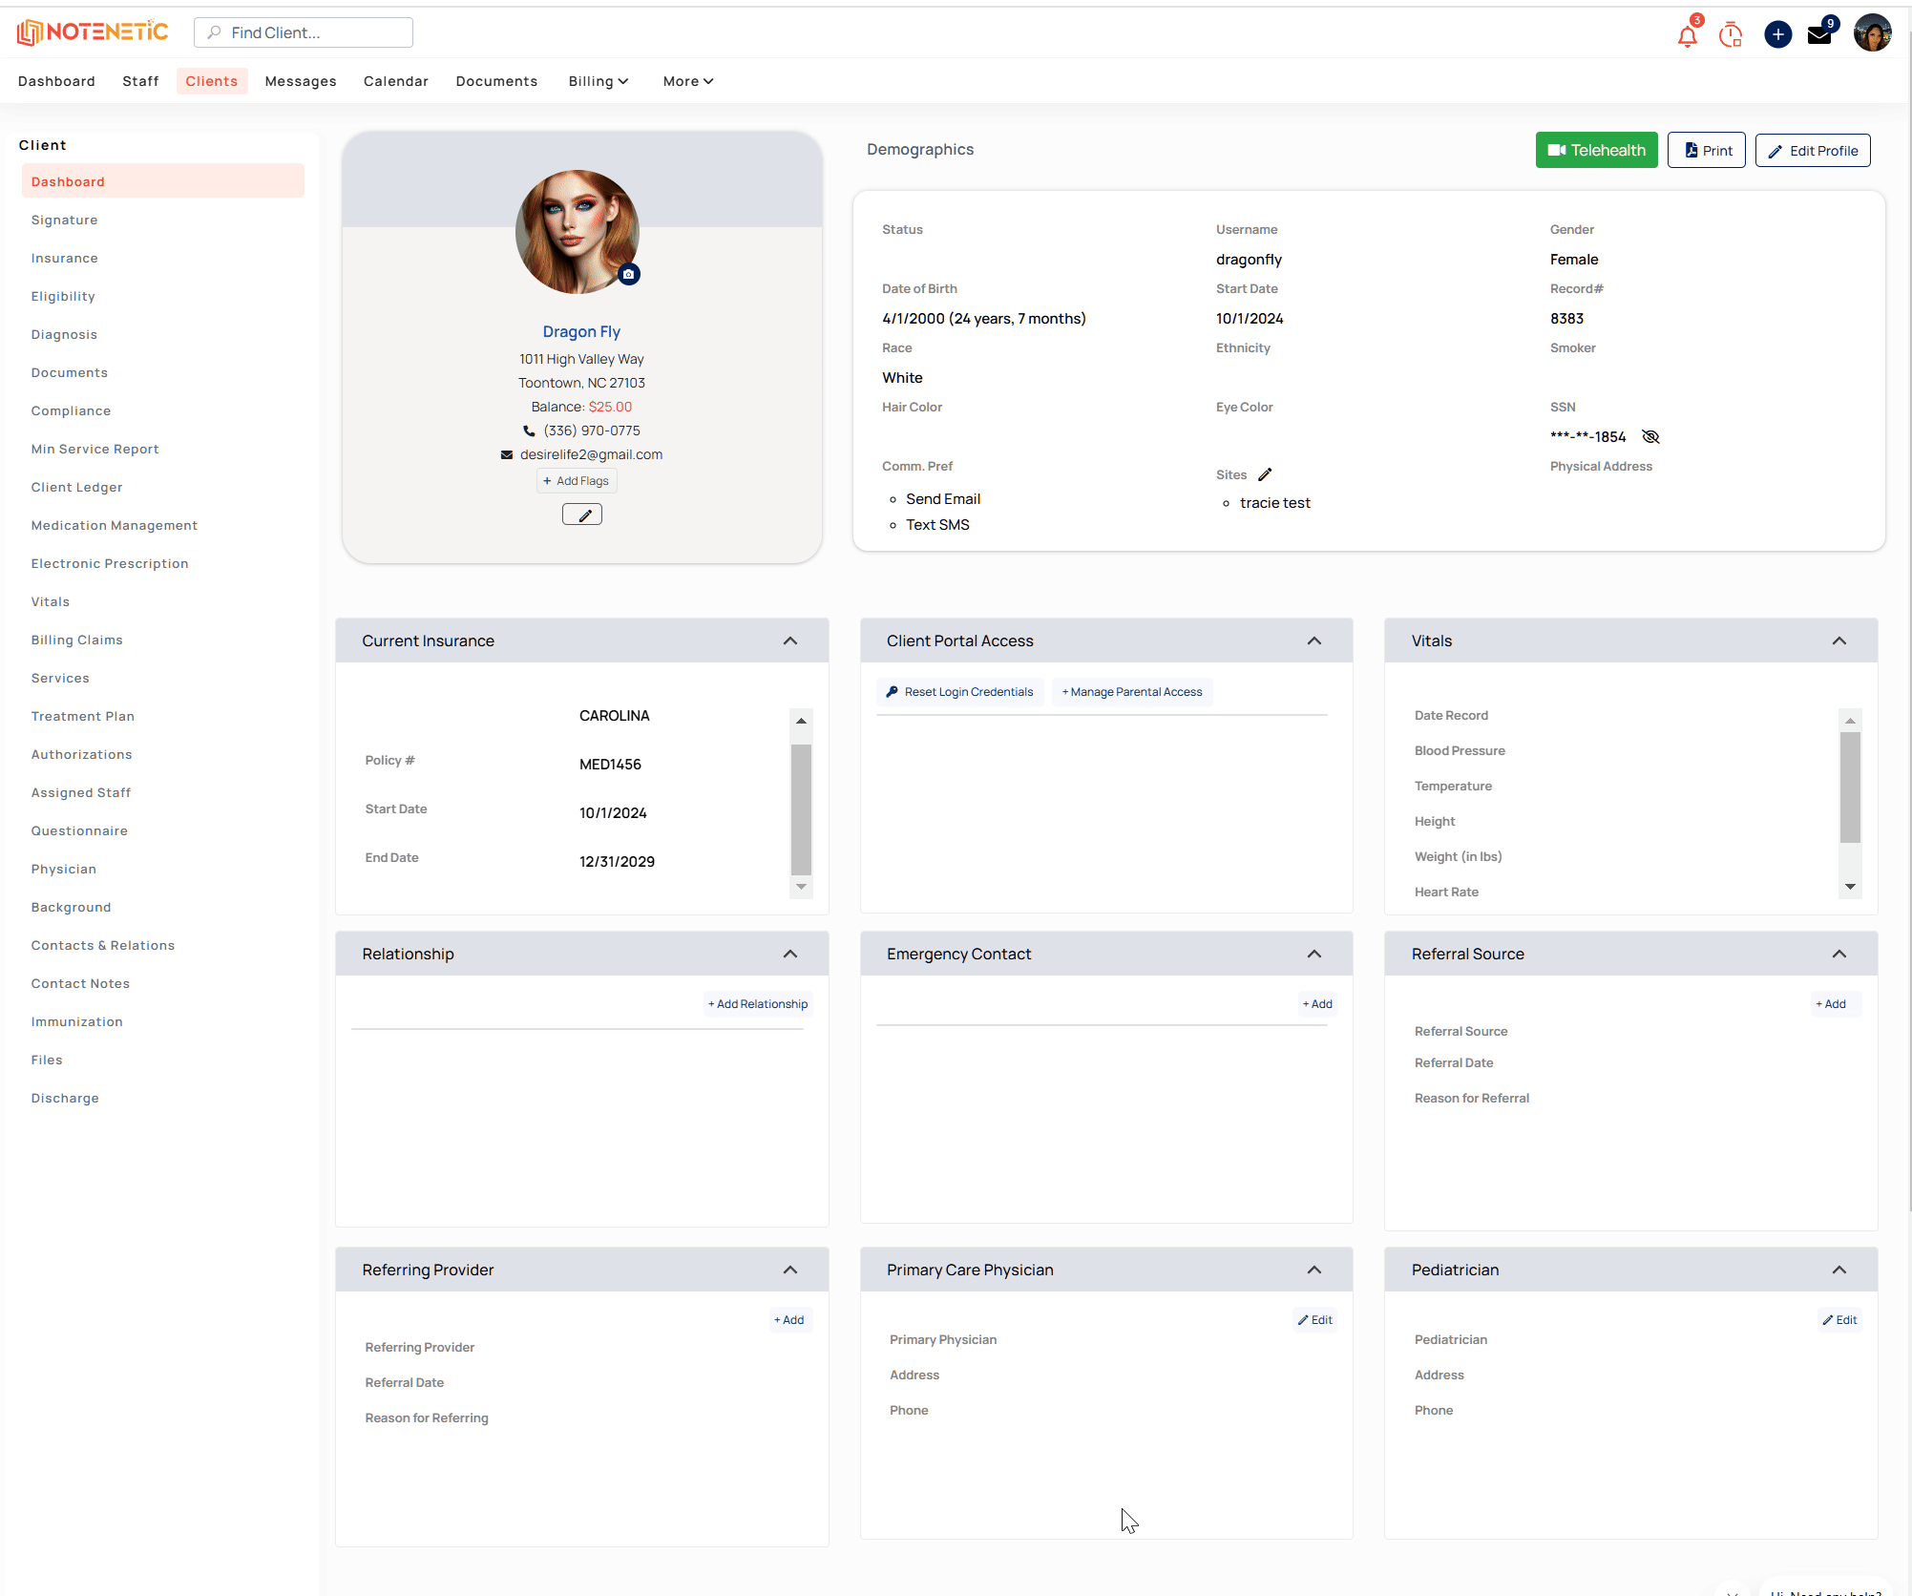This screenshot has height=1596, width=1912.
Task: Open the Calendar nav item
Action: 396,81
